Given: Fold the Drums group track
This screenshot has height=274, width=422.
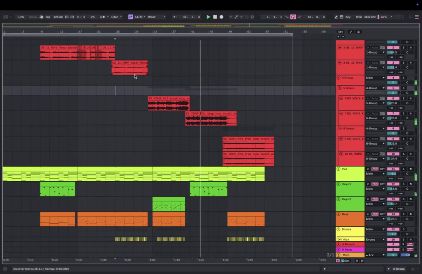Looking at the screenshot, I should pyautogui.click(x=338, y=229).
